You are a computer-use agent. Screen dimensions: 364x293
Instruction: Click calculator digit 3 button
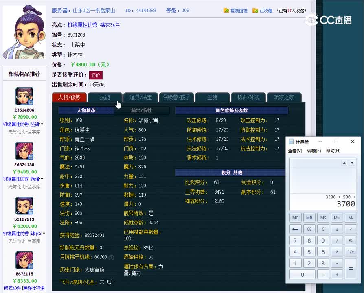coord(323,263)
